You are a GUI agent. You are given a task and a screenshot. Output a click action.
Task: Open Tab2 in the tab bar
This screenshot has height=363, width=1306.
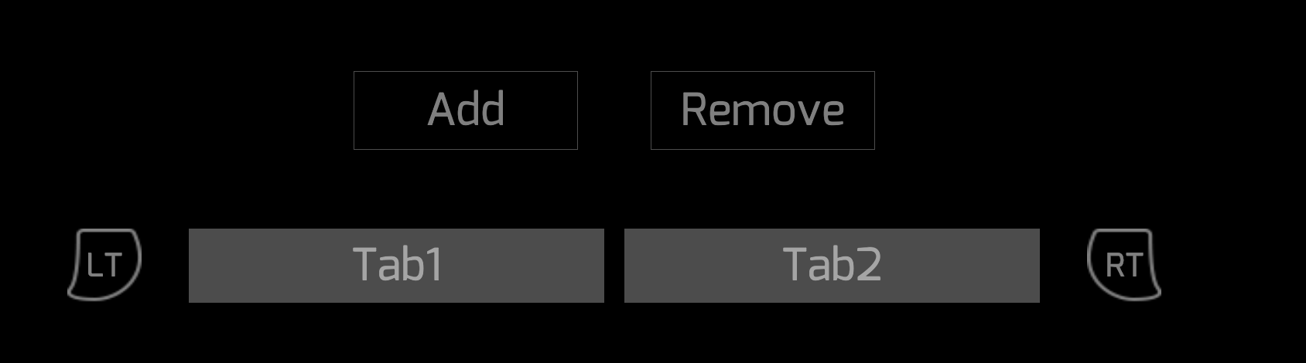click(832, 265)
